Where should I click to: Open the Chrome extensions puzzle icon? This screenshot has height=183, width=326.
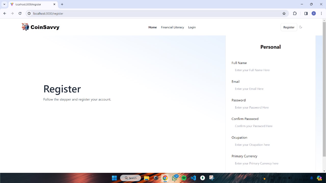(x=295, y=13)
